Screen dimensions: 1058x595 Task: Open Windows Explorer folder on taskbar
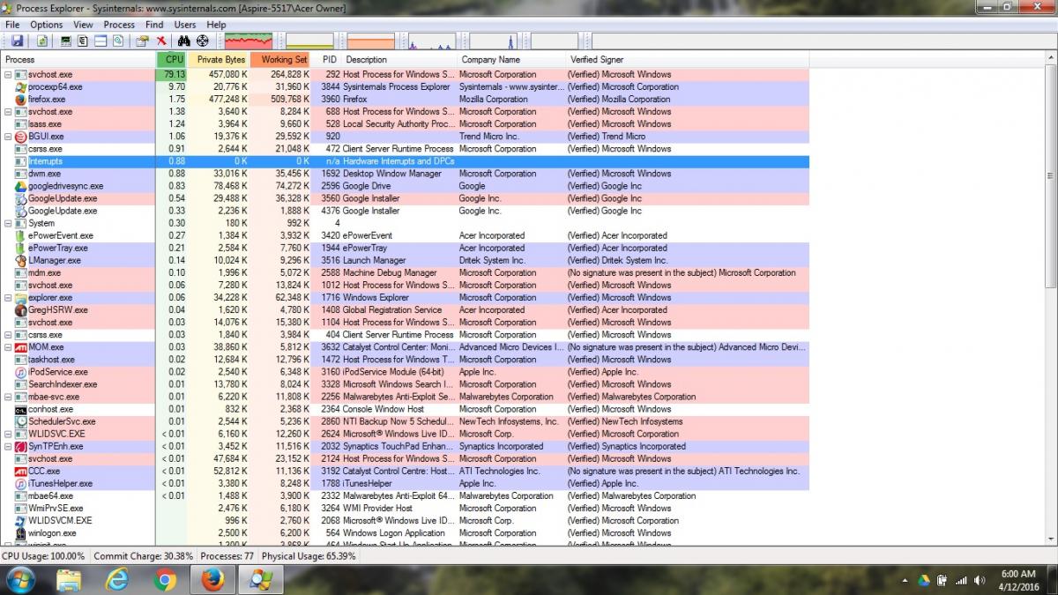[x=70, y=579]
